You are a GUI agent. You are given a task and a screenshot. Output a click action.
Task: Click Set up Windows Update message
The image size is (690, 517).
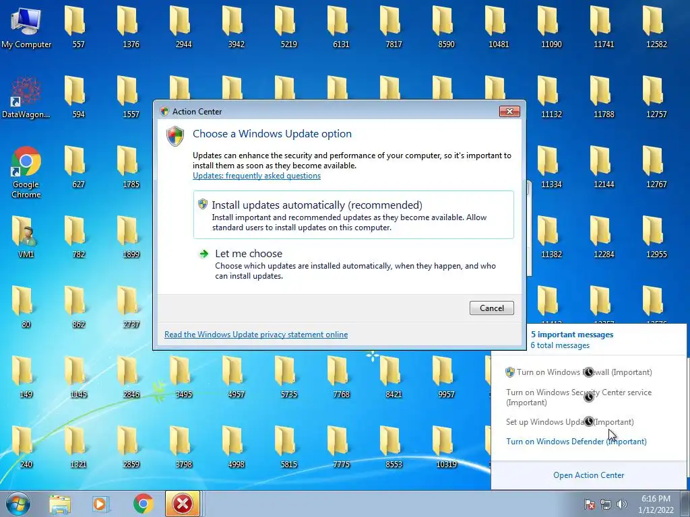click(x=570, y=422)
